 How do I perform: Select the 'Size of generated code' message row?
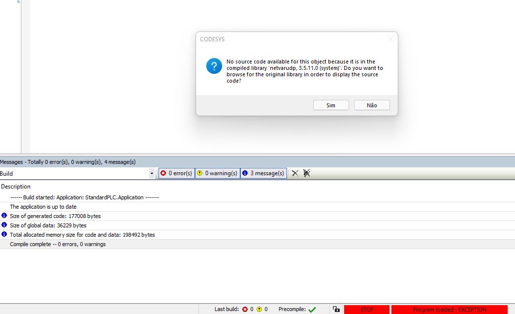[x=55, y=216]
